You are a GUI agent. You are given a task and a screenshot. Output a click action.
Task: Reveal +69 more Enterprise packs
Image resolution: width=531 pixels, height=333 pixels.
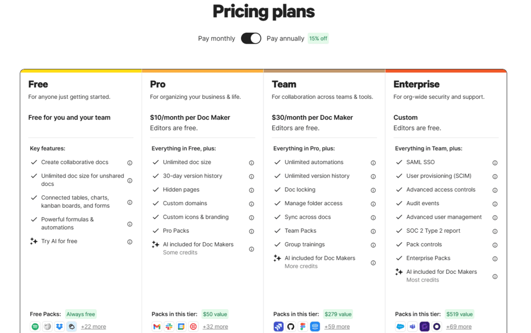tap(459, 326)
